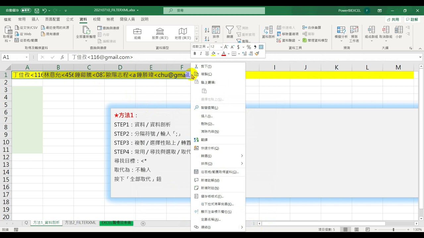Open the Sort (排序) dialog
Screen dimensions: 424x238
tap(216, 32)
